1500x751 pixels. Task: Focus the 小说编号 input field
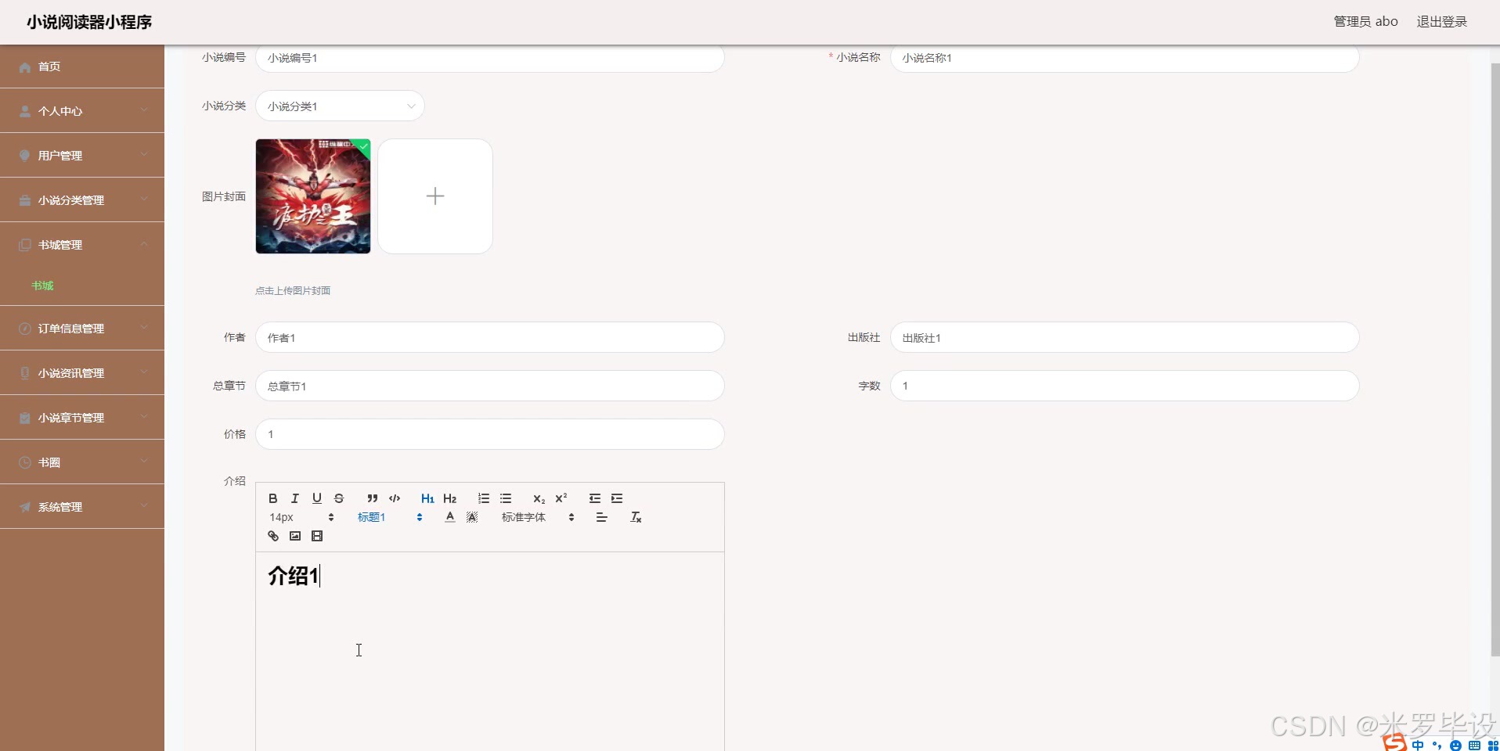click(490, 58)
